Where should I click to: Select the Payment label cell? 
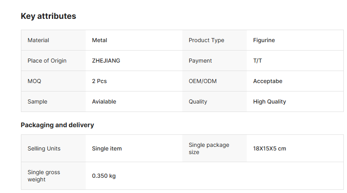coord(200,61)
